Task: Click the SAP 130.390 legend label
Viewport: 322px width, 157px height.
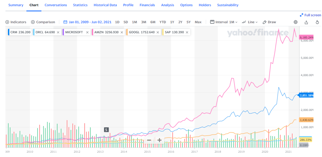Action: pos(174,32)
